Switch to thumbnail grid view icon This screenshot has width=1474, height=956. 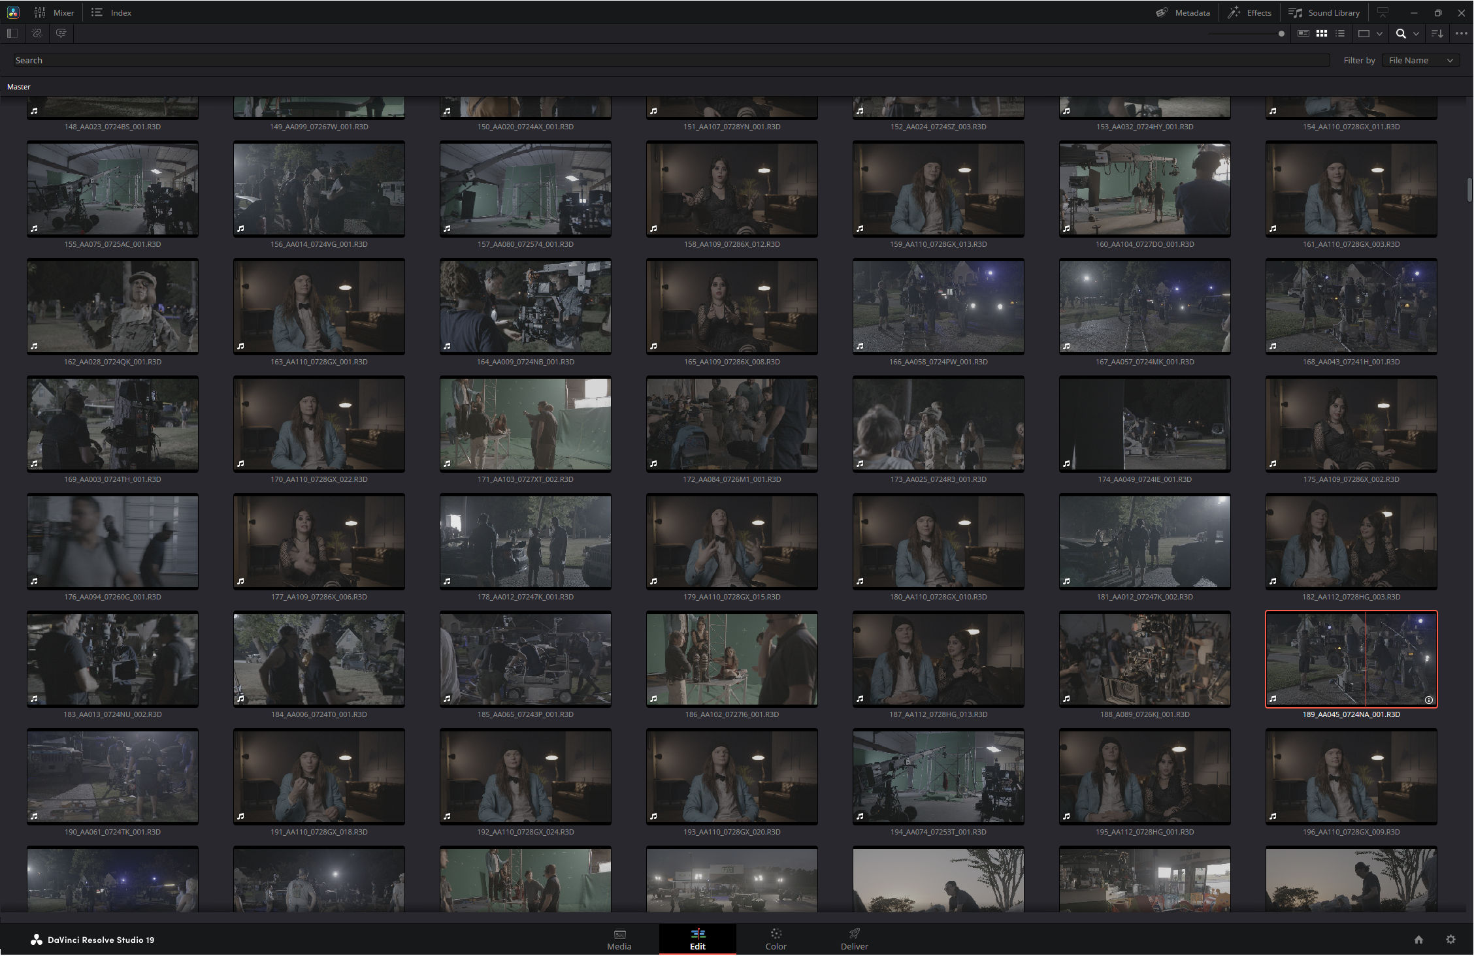coord(1322,33)
